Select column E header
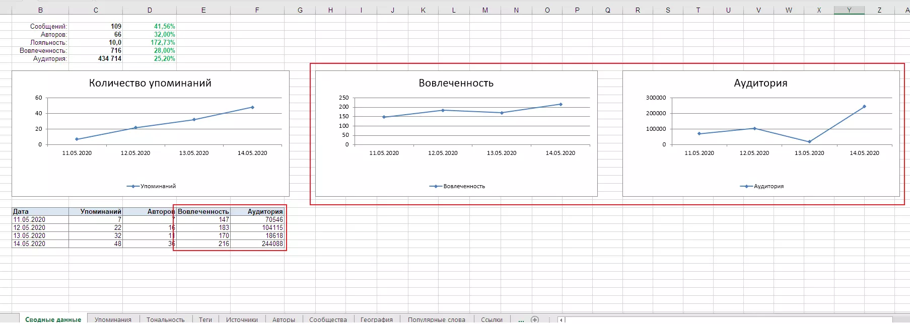 pos(203,10)
